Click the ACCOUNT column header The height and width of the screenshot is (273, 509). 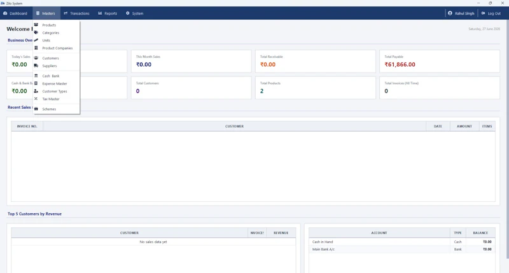tap(379, 233)
